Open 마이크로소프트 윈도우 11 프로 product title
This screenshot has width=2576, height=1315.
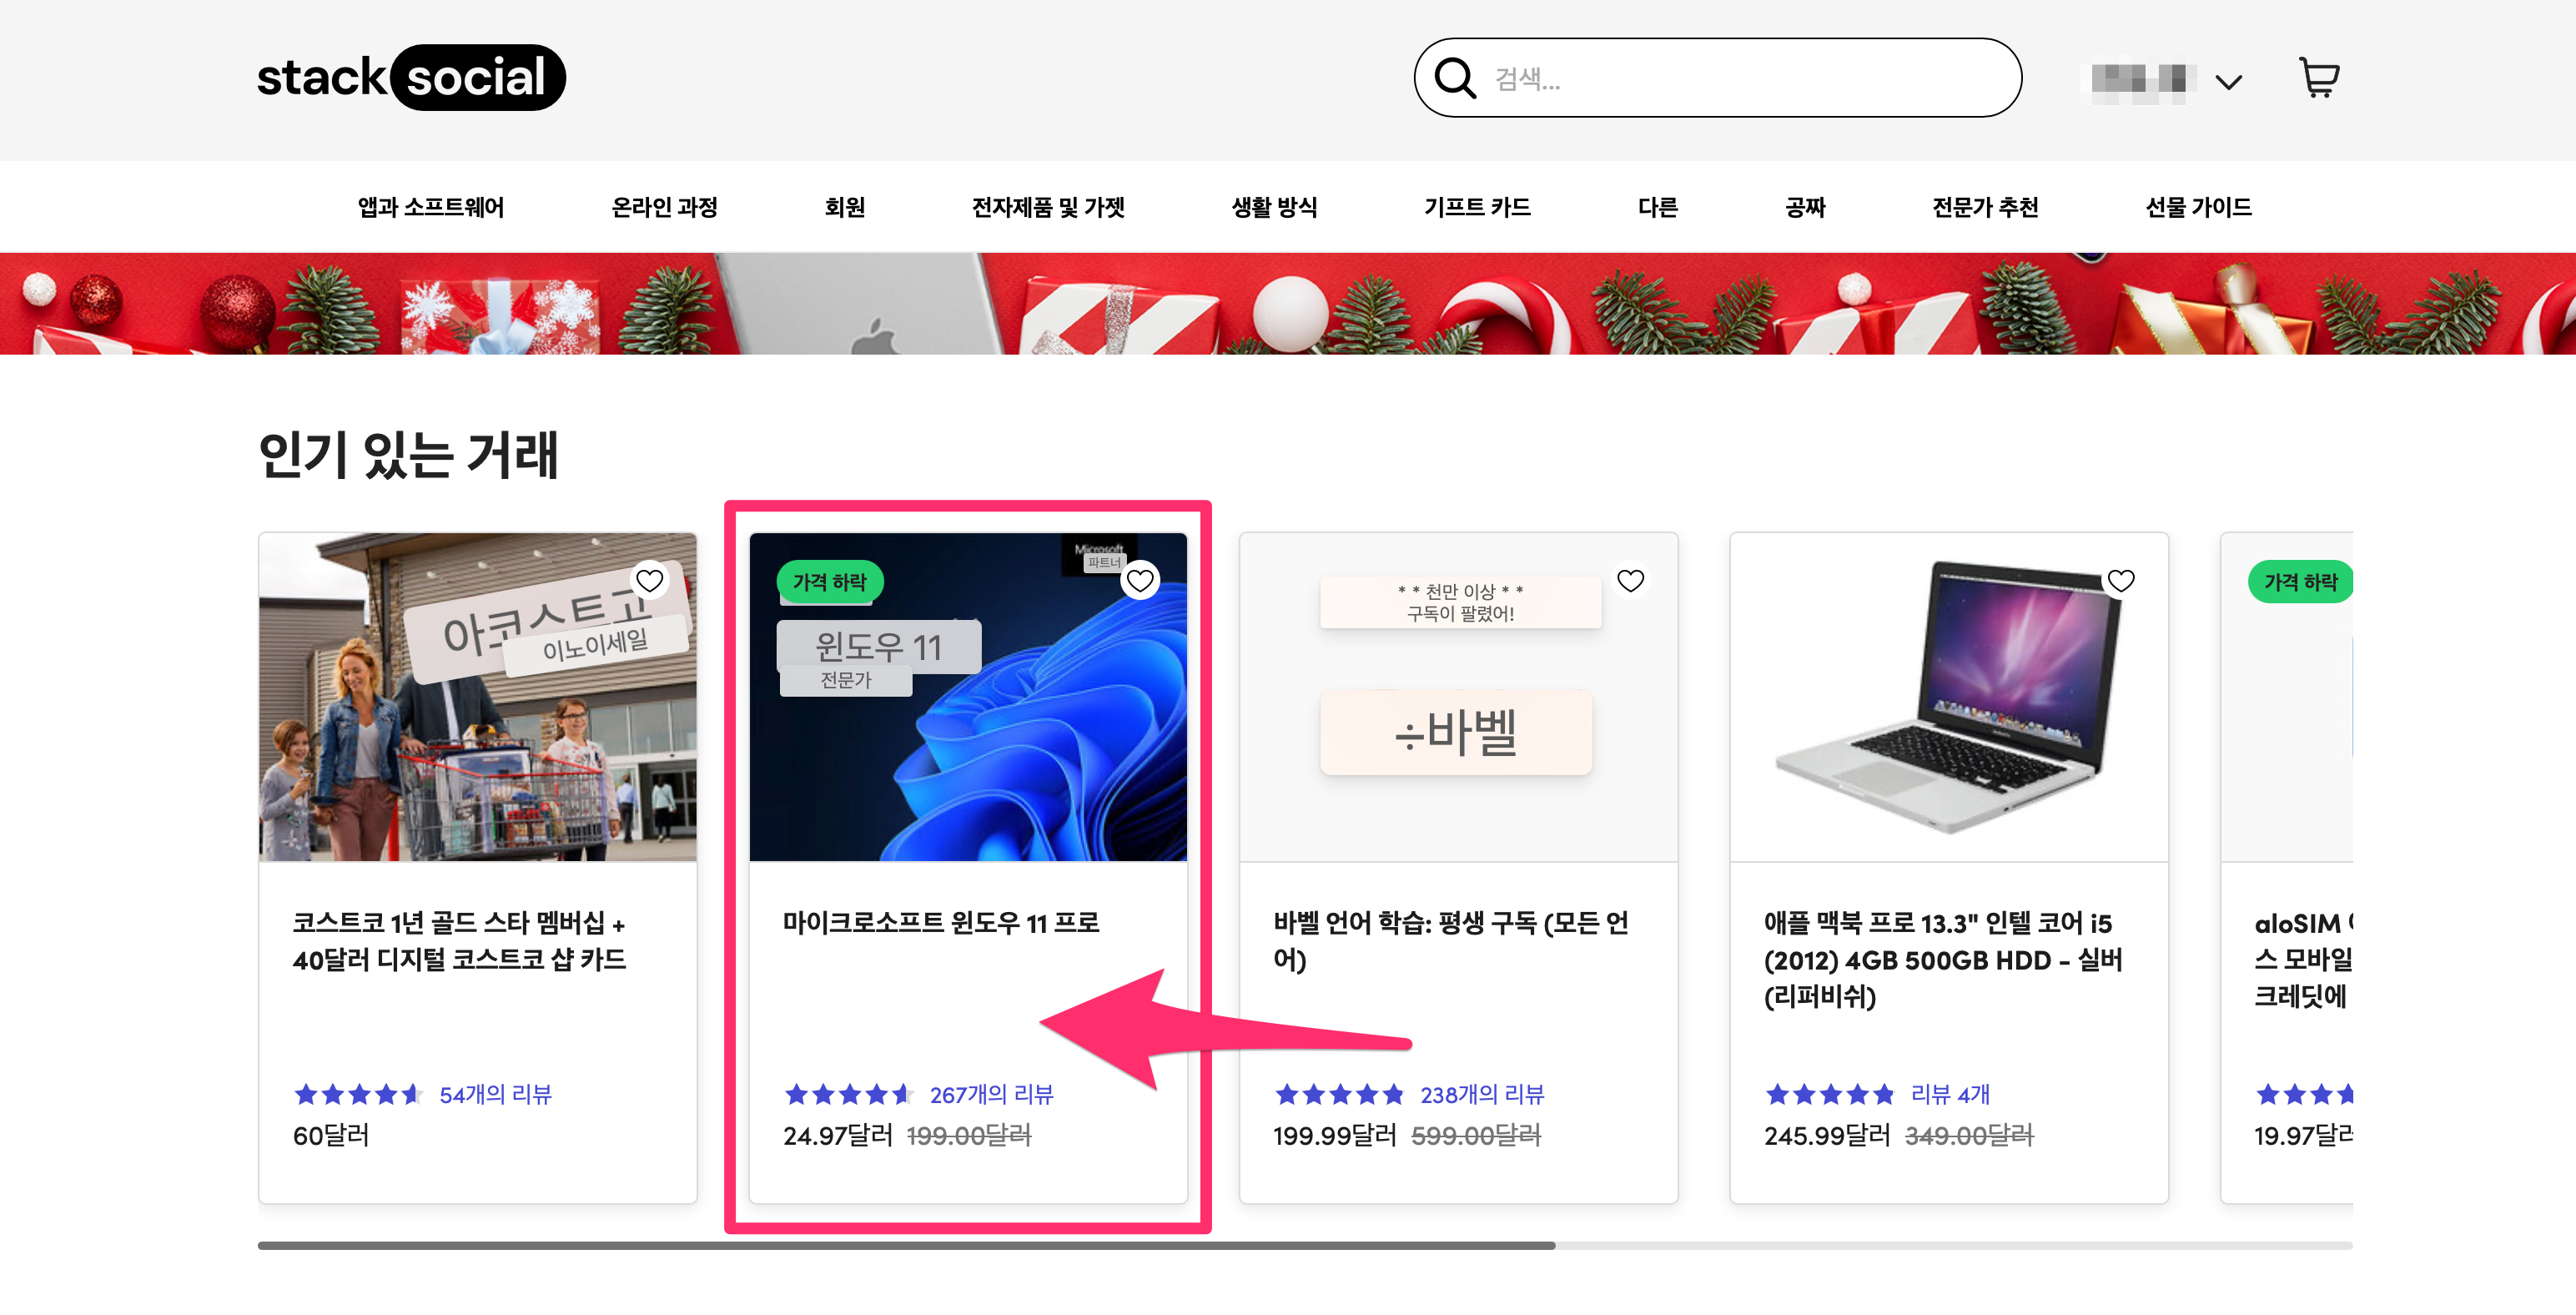point(940,922)
